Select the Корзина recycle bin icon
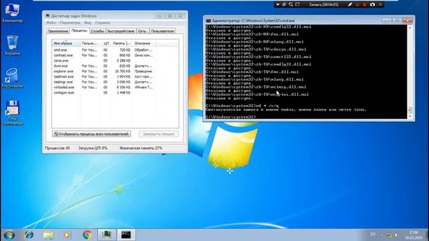 point(12,45)
